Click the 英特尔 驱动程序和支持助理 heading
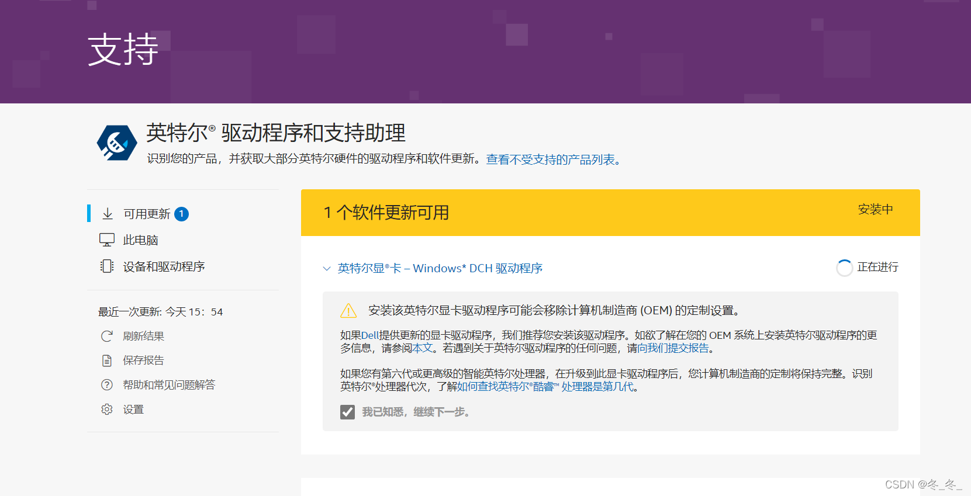The image size is (971, 496). pyautogui.click(x=276, y=133)
